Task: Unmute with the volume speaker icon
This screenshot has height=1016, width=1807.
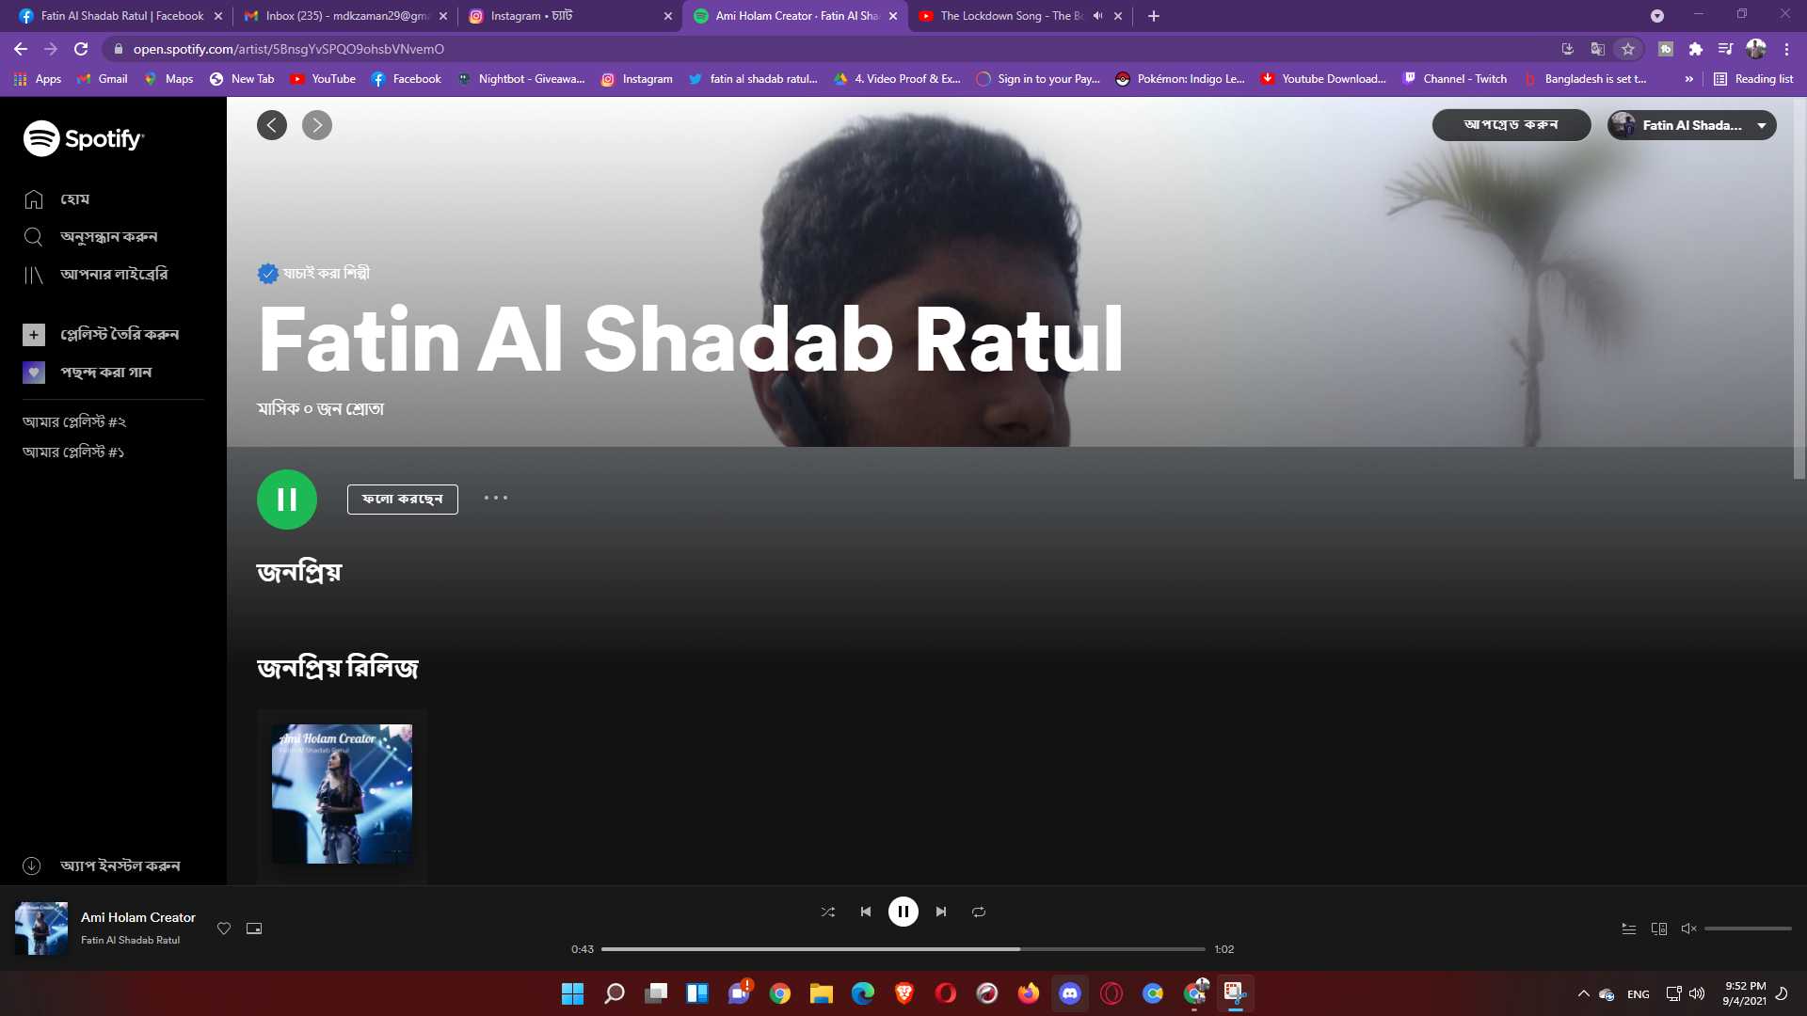Action: tap(1689, 929)
